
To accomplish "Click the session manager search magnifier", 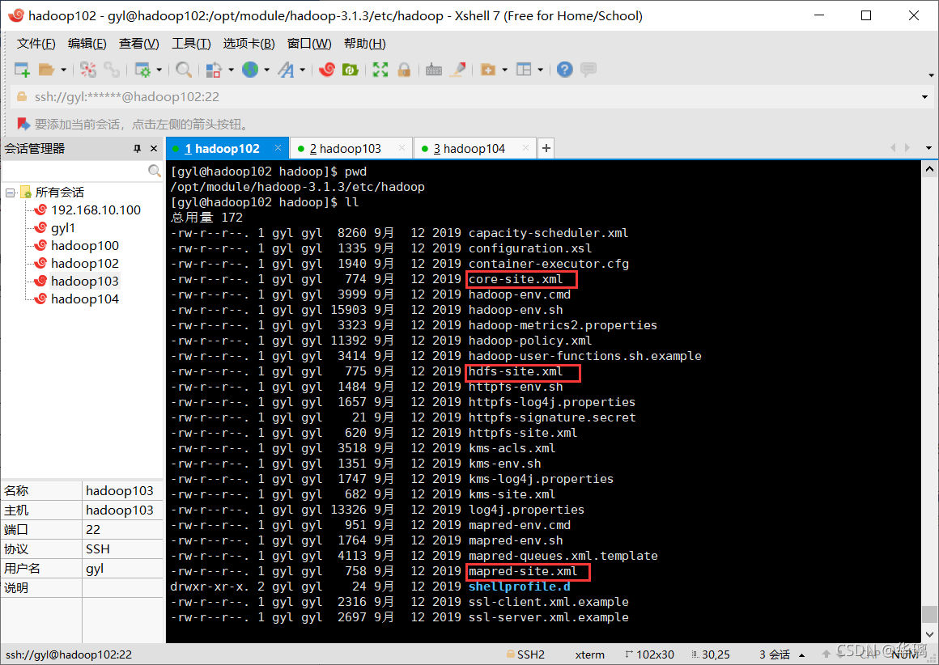I will point(155,172).
